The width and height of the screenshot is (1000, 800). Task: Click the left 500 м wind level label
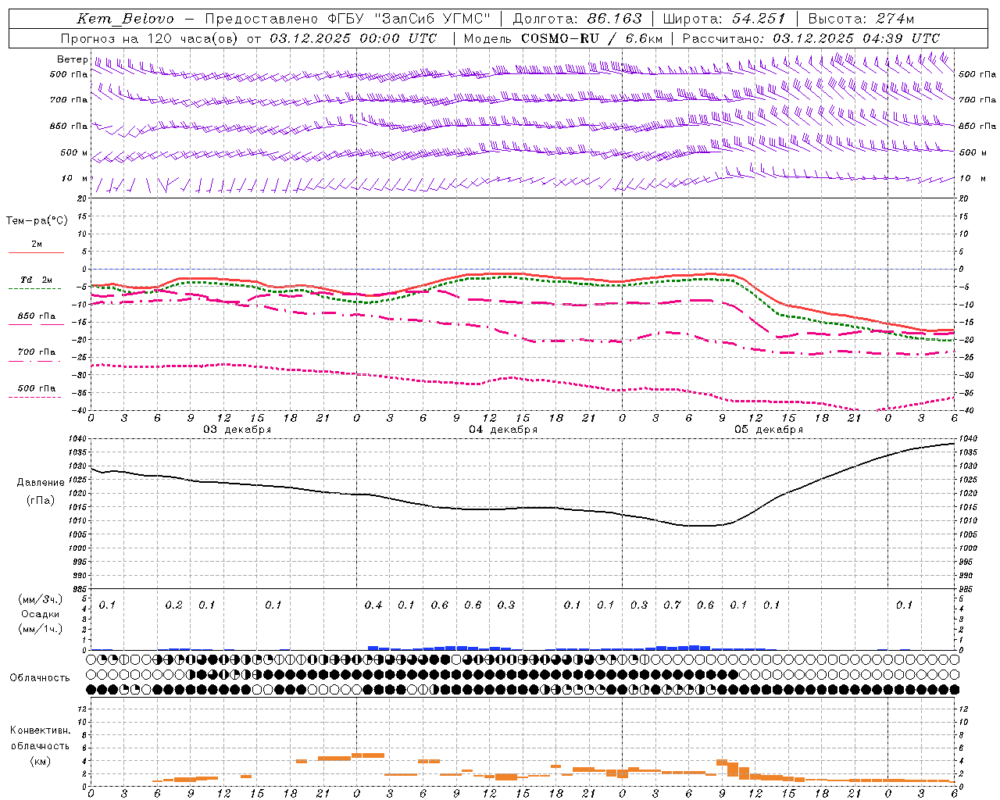tap(74, 152)
